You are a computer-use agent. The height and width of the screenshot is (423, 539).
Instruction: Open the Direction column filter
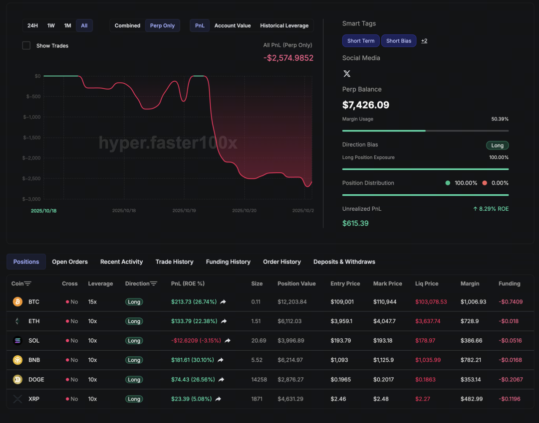click(x=154, y=284)
